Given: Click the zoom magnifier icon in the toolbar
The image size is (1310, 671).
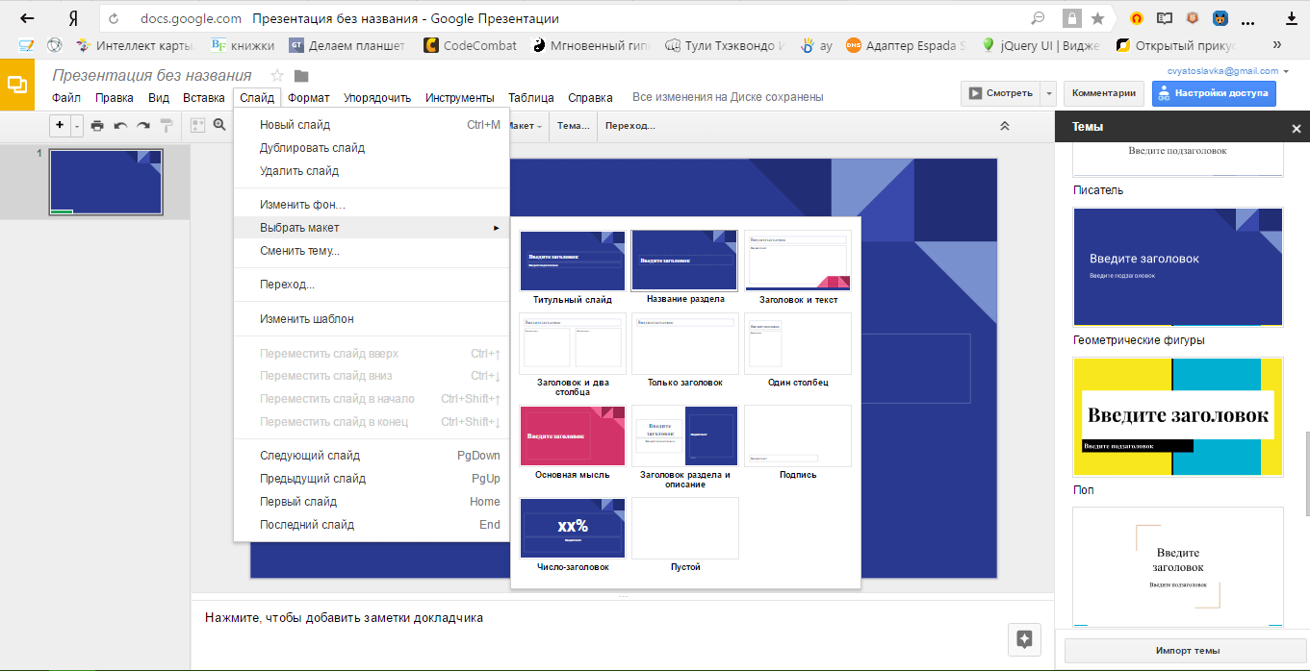Looking at the screenshot, I should (219, 125).
